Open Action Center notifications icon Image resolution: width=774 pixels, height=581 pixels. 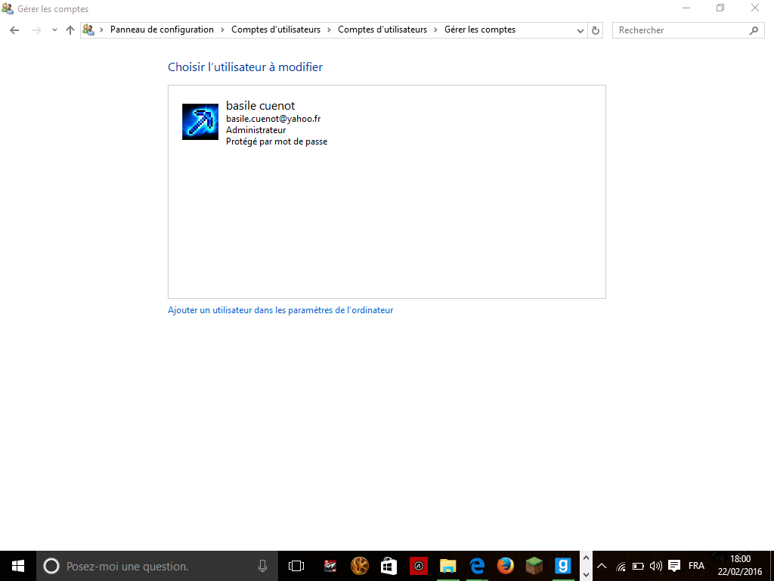point(674,566)
